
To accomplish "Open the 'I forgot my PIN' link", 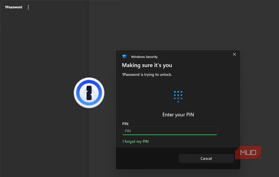I will [135, 141].
